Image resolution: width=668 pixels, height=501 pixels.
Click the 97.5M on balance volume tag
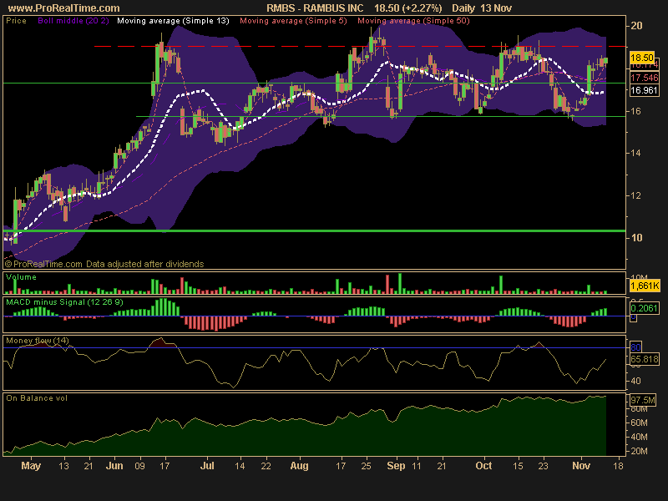pos(643,400)
